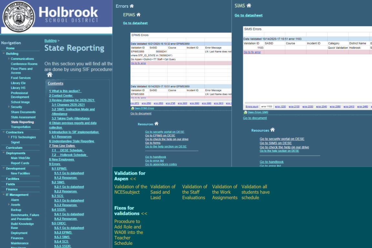Open the 'Open Errors SIMS' link

coord(258,112)
